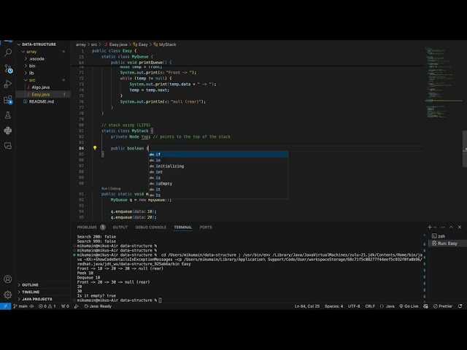467x350 pixels.
Task: Click the Run code lens above main
Action: (x=104, y=188)
